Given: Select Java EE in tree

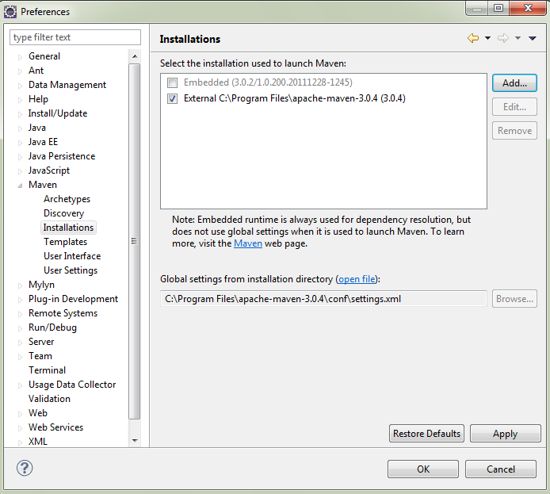Looking at the screenshot, I should [43, 142].
